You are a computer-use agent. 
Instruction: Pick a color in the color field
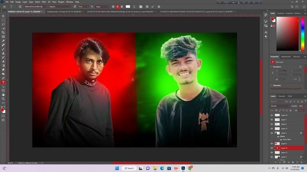tap(287, 34)
